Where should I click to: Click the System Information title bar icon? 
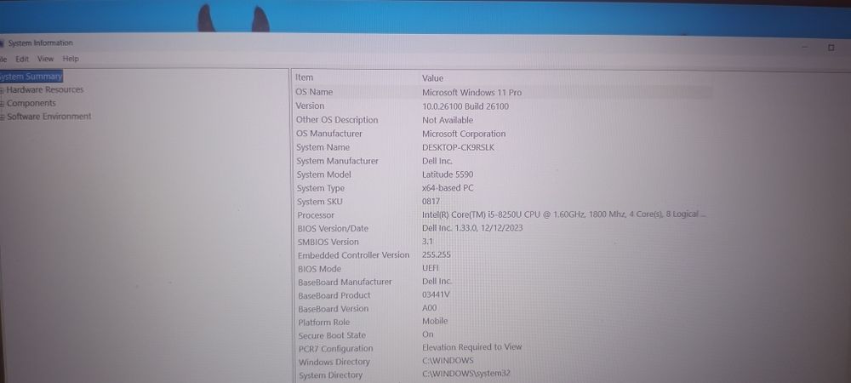[x=2, y=43]
